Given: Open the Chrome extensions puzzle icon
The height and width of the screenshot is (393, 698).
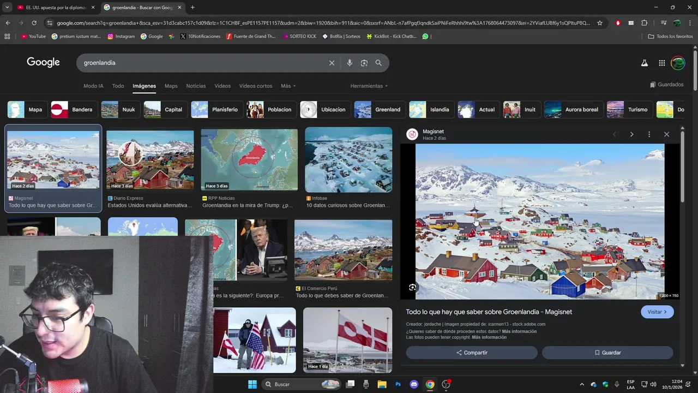Looking at the screenshot, I should coord(645,23).
